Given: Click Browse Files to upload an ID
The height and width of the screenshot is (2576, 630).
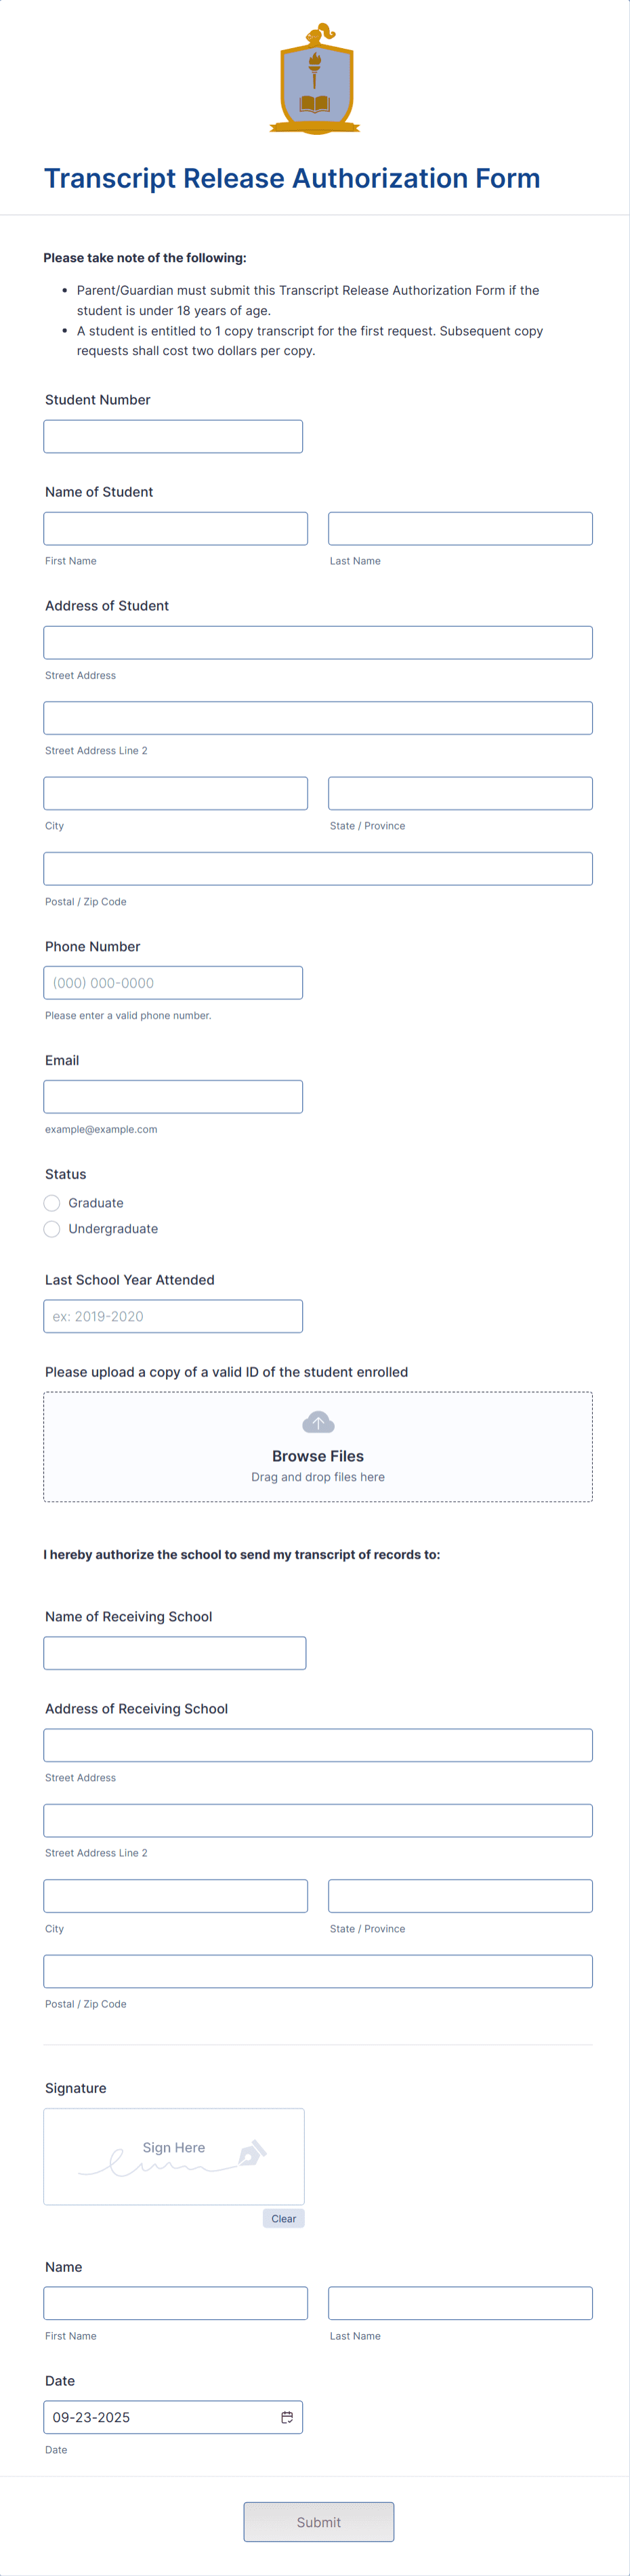Looking at the screenshot, I should (318, 1456).
